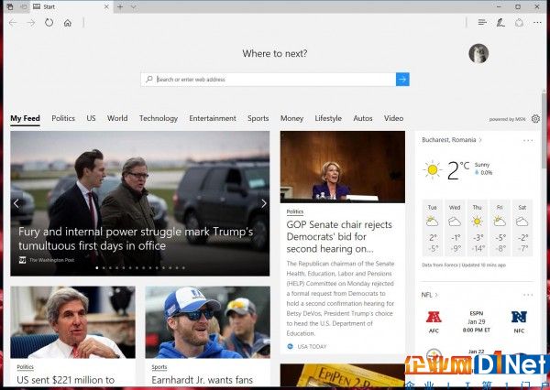Switch to the Autos tab

coord(363,118)
